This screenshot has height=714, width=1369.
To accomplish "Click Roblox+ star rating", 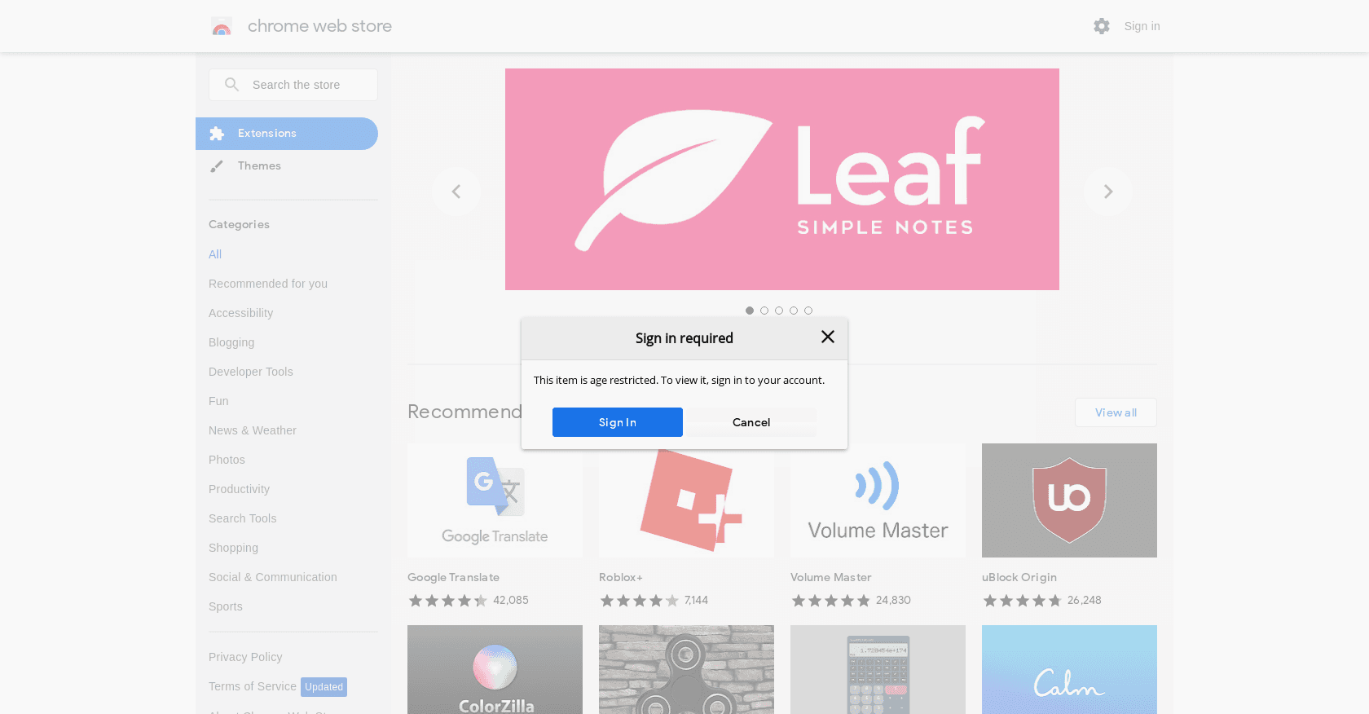I will (x=640, y=601).
